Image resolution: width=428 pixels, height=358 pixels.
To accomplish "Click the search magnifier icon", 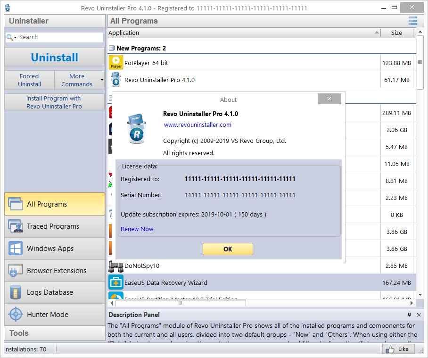I will 9,37.
